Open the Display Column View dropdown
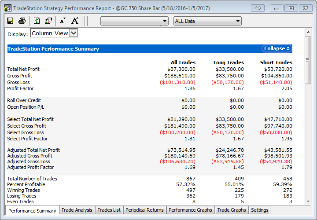This screenshot has height=220, width=317. click(74, 33)
